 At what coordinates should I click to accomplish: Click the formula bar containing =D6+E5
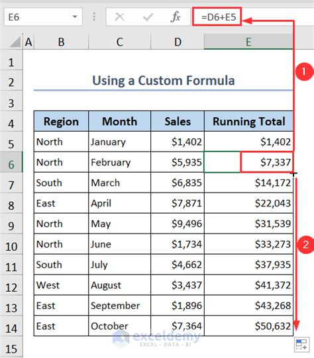pyautogui.click(x=253, y=17)
